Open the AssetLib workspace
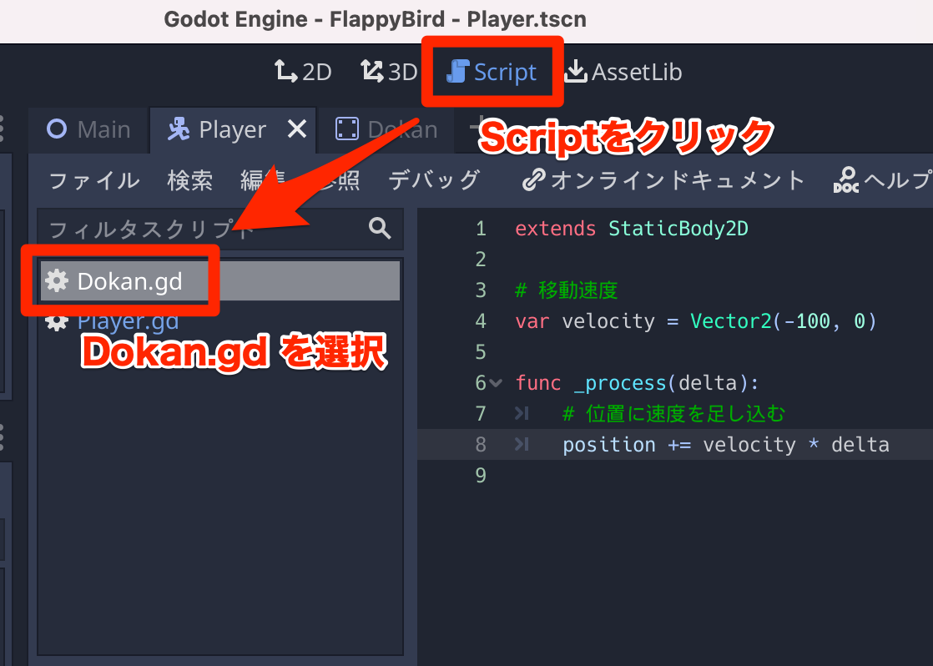Screen dimensions: 933x666 (623, 72)
